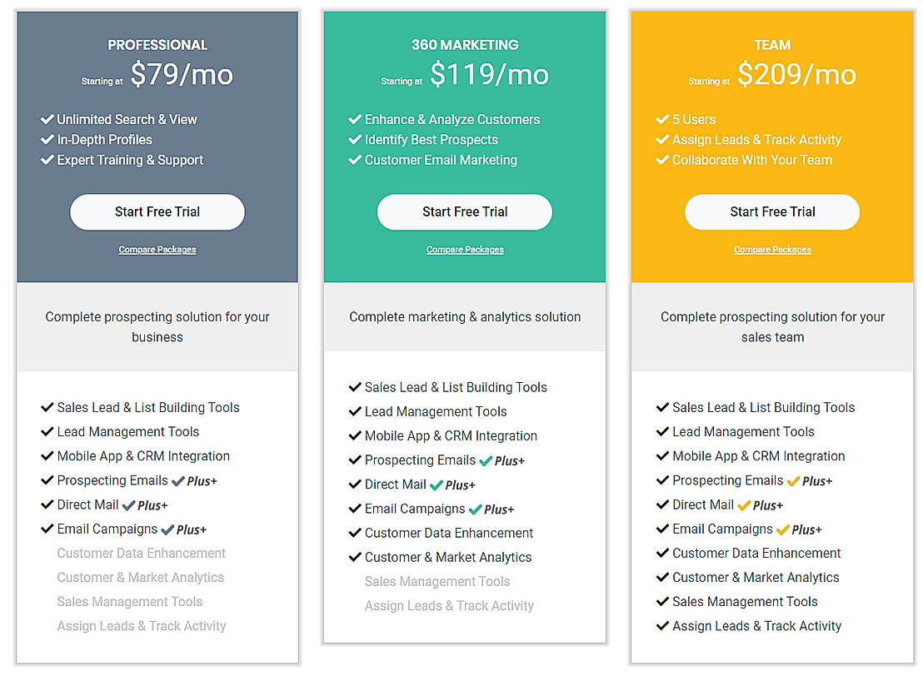Click checkmark beside Customer Data Enhancement in Team
Viewport: 923px width, 676px height.
click(x=662, y=553)
